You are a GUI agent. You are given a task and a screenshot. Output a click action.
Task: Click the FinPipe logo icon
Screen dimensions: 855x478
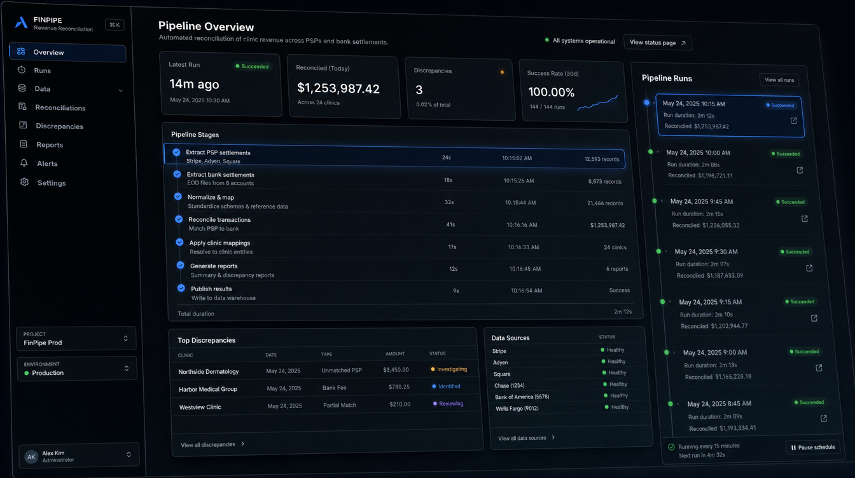click(22, 23)
